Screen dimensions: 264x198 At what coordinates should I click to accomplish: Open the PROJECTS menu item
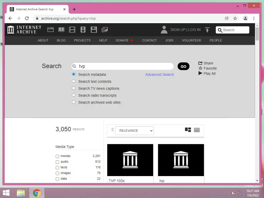pos(82,40)
